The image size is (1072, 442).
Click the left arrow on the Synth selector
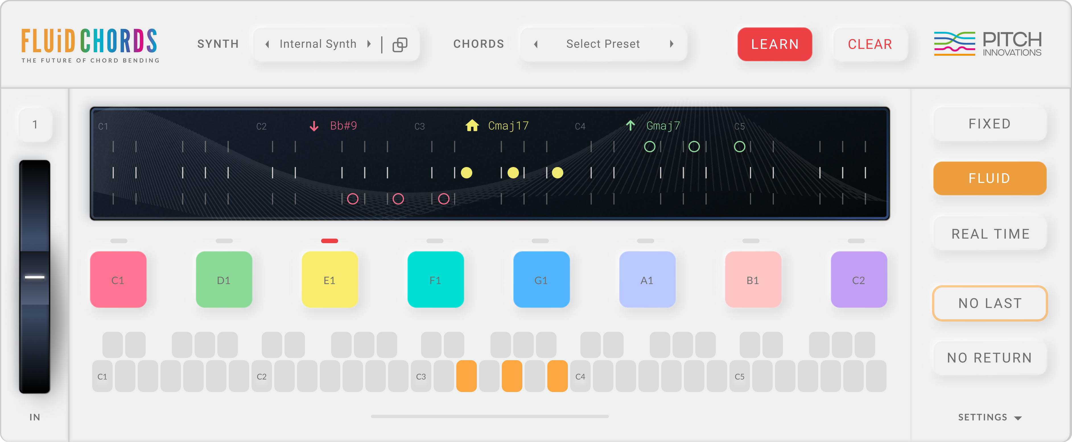click(267, 44)
